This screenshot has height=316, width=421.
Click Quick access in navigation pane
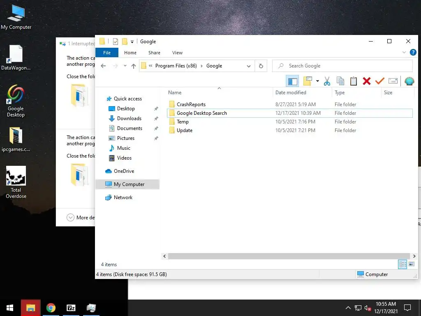tap(127, 99)
